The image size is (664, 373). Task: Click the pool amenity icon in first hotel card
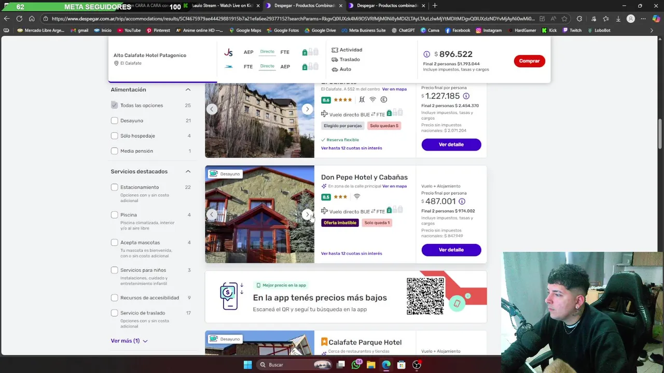point(362,99)
